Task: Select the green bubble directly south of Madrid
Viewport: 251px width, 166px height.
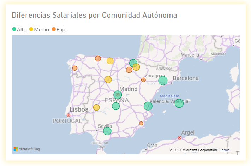Action: 116,106
